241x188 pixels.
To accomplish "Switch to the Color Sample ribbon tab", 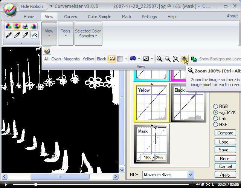I will tap(99, 17).
